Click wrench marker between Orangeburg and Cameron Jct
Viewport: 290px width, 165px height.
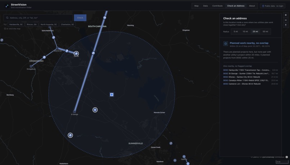(x=44, y=57)
